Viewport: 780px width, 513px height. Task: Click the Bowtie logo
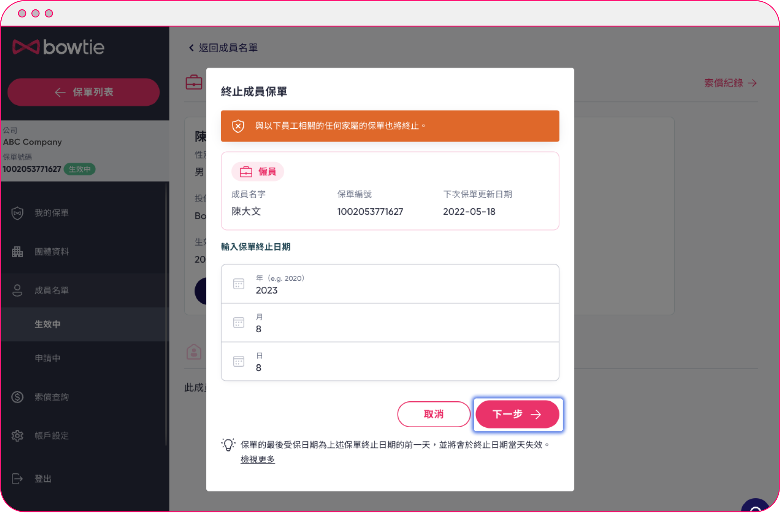[x=58, y=47]
